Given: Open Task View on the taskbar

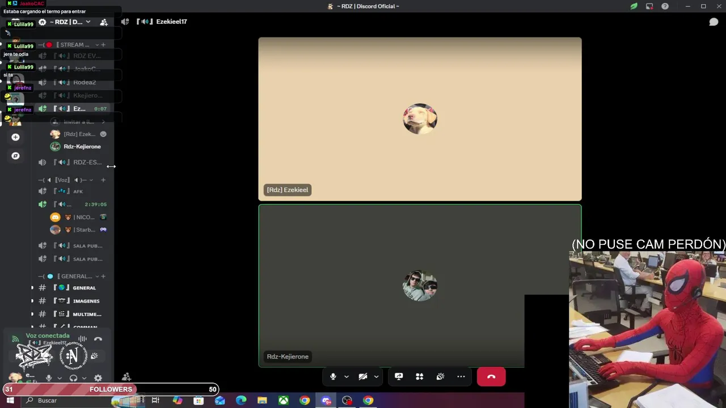Looking at the screenshot, I should coord(155,401).
